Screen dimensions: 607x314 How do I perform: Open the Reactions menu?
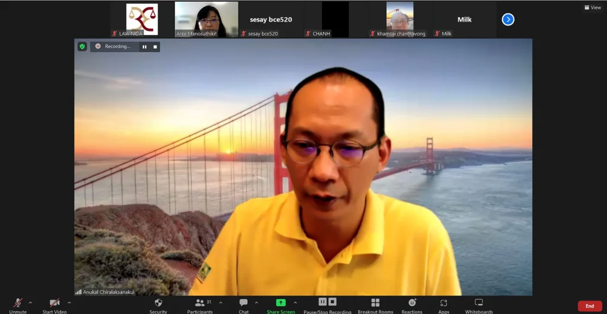coord(412,305)
